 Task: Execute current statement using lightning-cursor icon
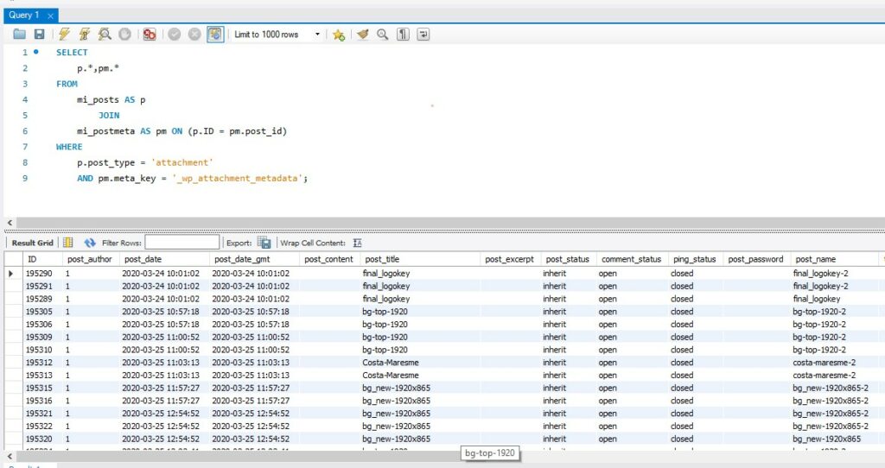(x=85, y=35)
